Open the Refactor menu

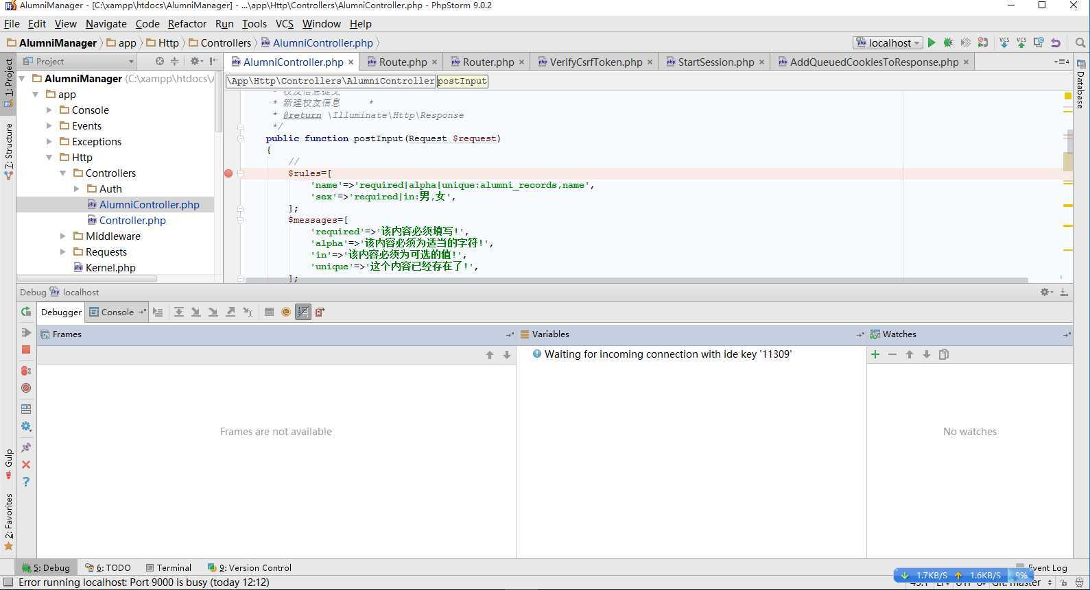pyautogui.click(x=187, y=23)
